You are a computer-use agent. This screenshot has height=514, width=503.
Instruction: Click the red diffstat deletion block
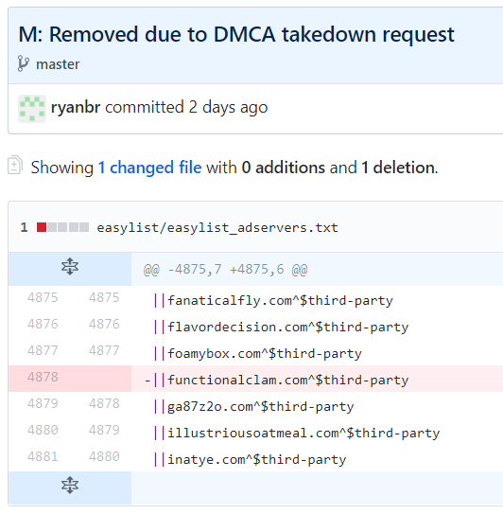tap(42, 227)
